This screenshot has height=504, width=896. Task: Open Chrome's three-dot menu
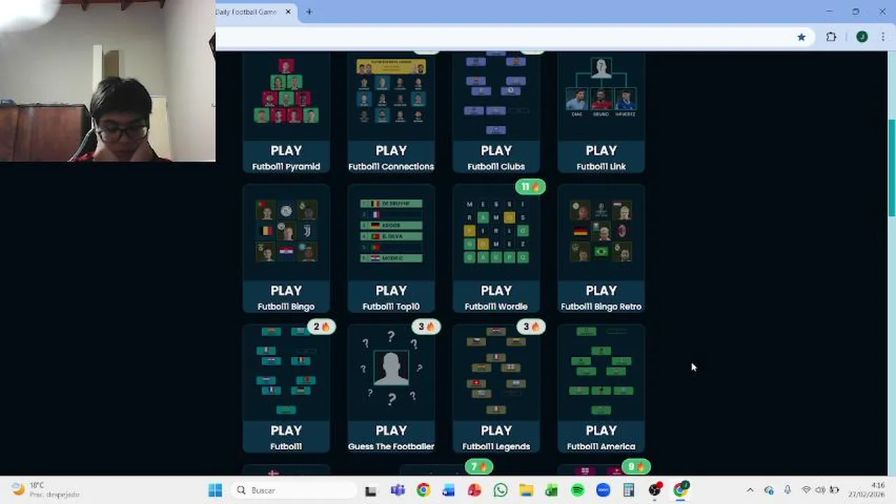pyautogui.click(x=883, y=37)
